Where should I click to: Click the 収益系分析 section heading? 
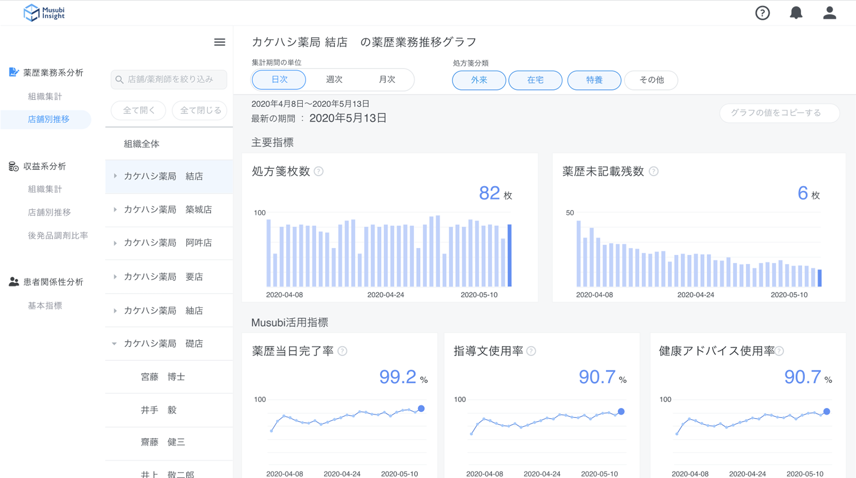(x=44, y=166)
